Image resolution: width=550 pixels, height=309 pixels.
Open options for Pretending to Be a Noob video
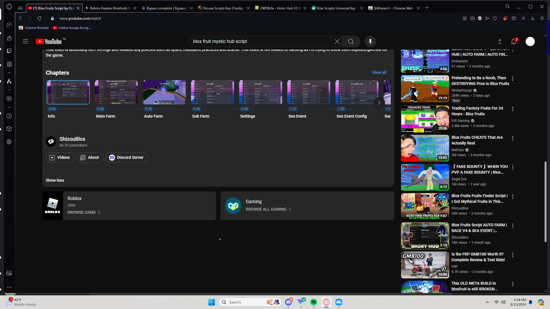(513, 79)
